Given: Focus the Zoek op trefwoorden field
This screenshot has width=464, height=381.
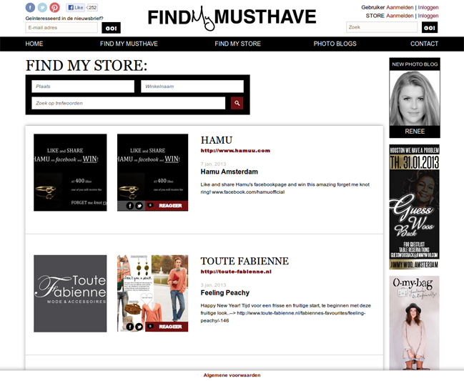Looking at the screenshot, I should click(129, 103).
